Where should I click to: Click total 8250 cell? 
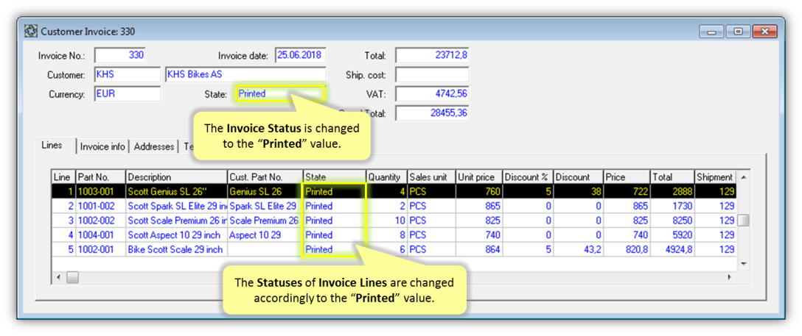(672, 221)
